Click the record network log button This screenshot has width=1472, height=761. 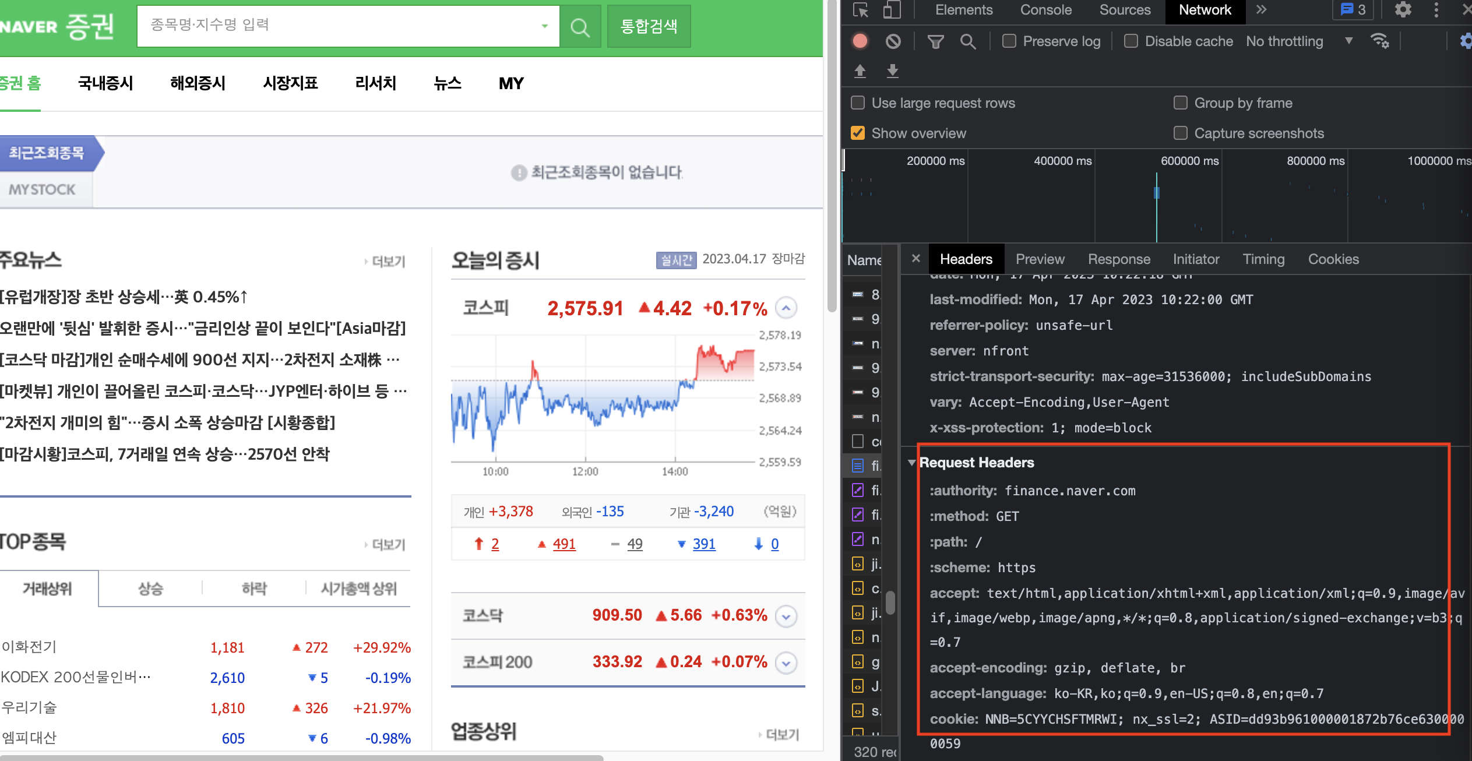pyautogui.click(x=860, y=41)
